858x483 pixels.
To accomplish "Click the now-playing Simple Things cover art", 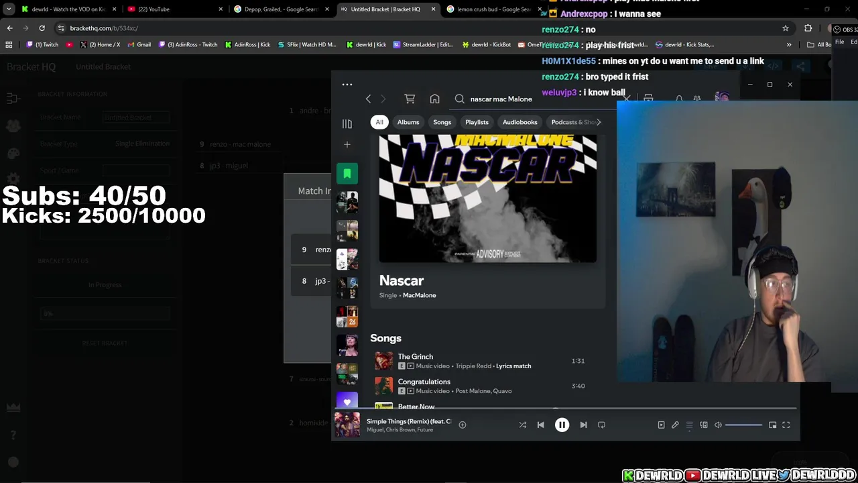I will click(347, 425).
